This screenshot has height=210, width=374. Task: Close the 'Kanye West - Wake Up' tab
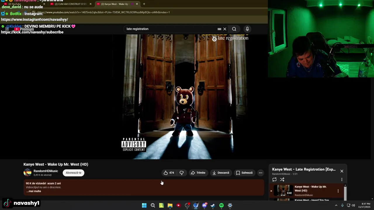pos(137,4)
